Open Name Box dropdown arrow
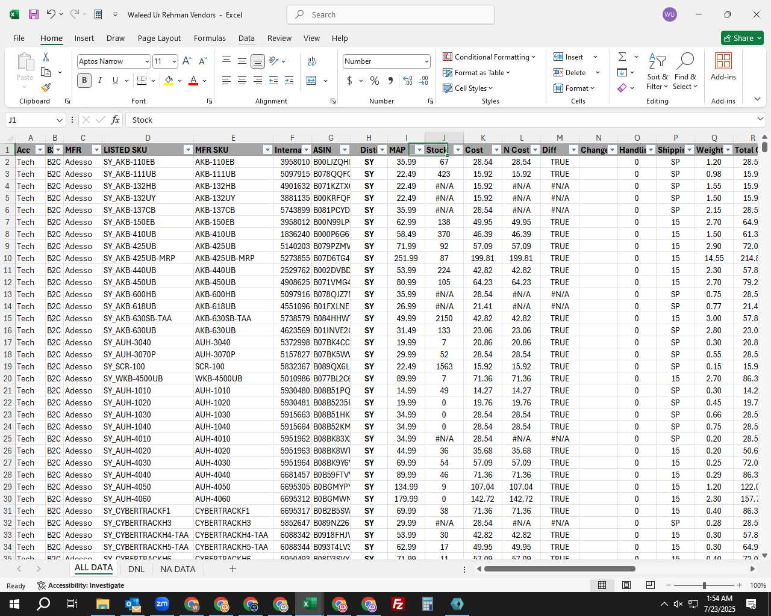Viewport: 771px width, 616px height. click(59, 120)
